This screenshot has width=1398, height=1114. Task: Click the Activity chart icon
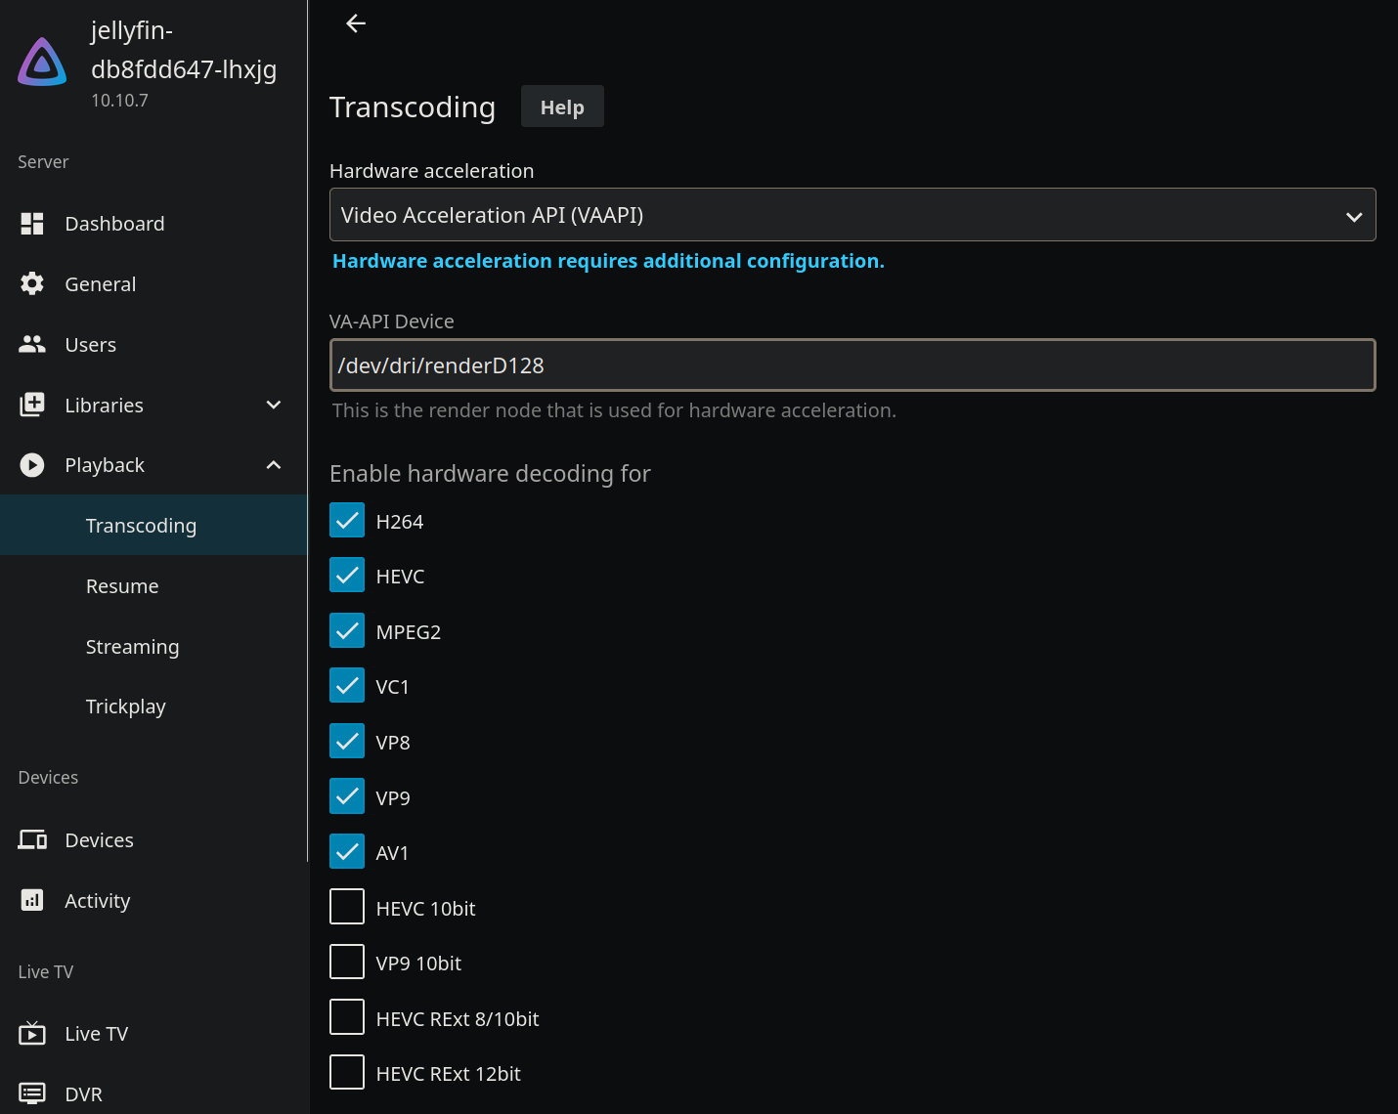click(32, 901)
